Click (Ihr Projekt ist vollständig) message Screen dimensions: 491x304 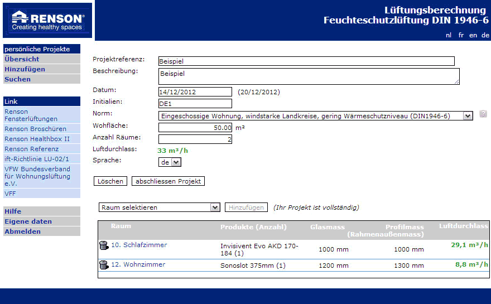pos(316,208)
